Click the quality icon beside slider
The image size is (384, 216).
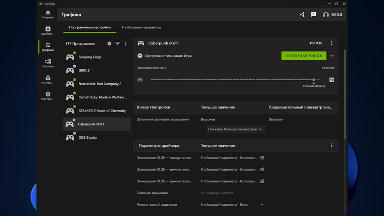[331, 80]
